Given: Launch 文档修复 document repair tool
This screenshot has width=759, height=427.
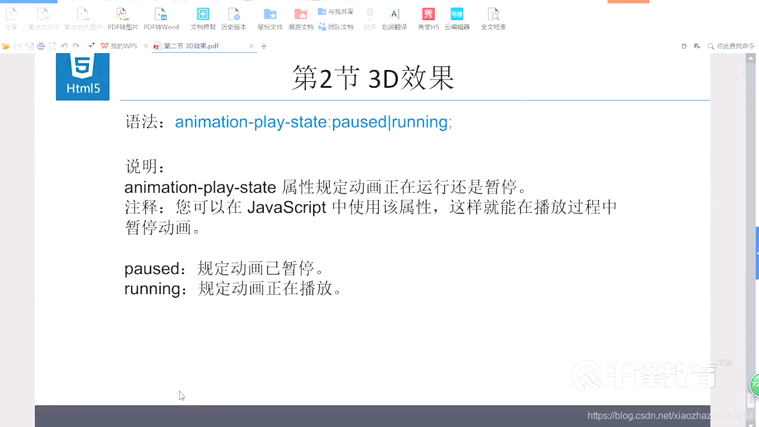Looking at the screenshot, I should [202, 18].
